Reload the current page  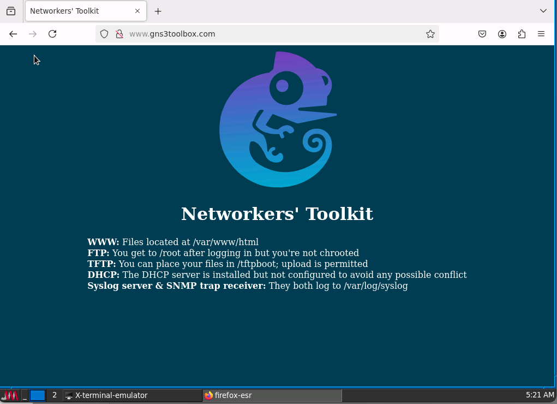[52, 34]
